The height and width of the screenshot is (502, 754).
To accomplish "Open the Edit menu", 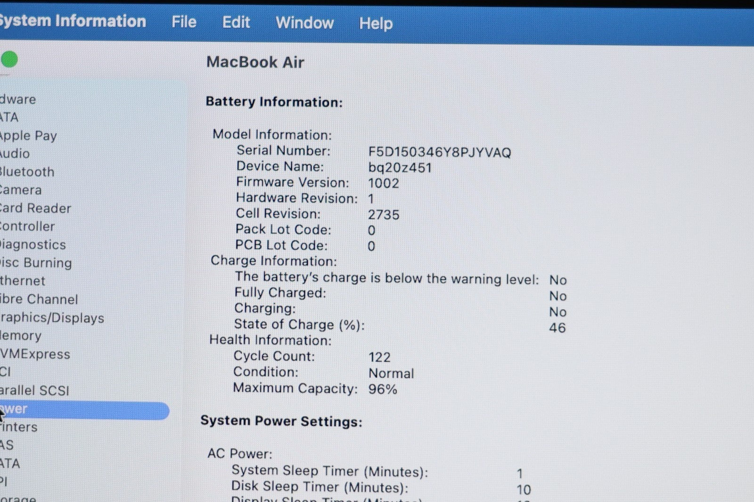I will click(x=236, y=23).
